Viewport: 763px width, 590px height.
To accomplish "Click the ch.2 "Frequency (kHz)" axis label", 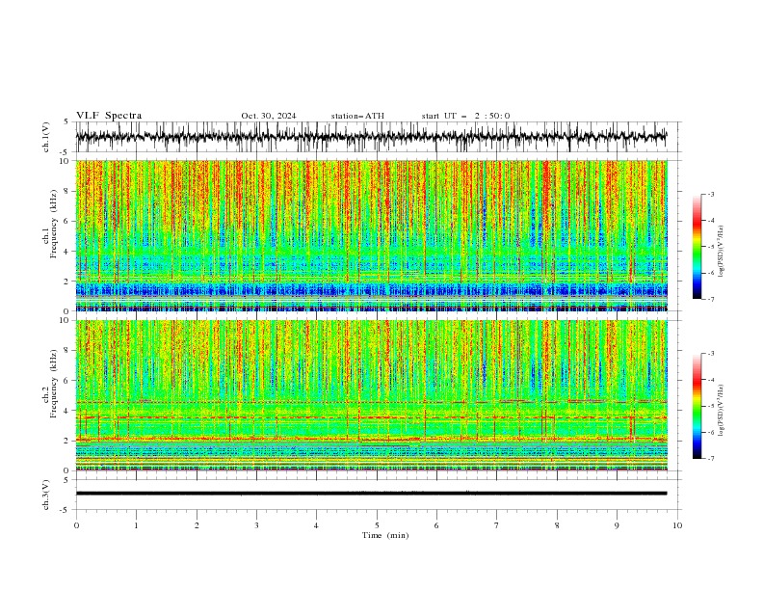I will pyautogui.click(x=54, y=384).
